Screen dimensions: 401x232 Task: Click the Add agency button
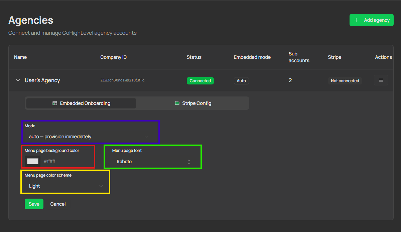click(x=371, y=20)
